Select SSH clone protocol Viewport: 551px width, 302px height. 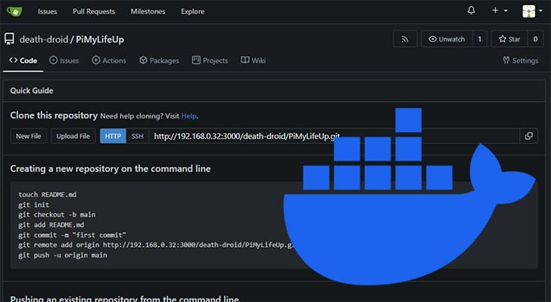[x=137, y=136]
